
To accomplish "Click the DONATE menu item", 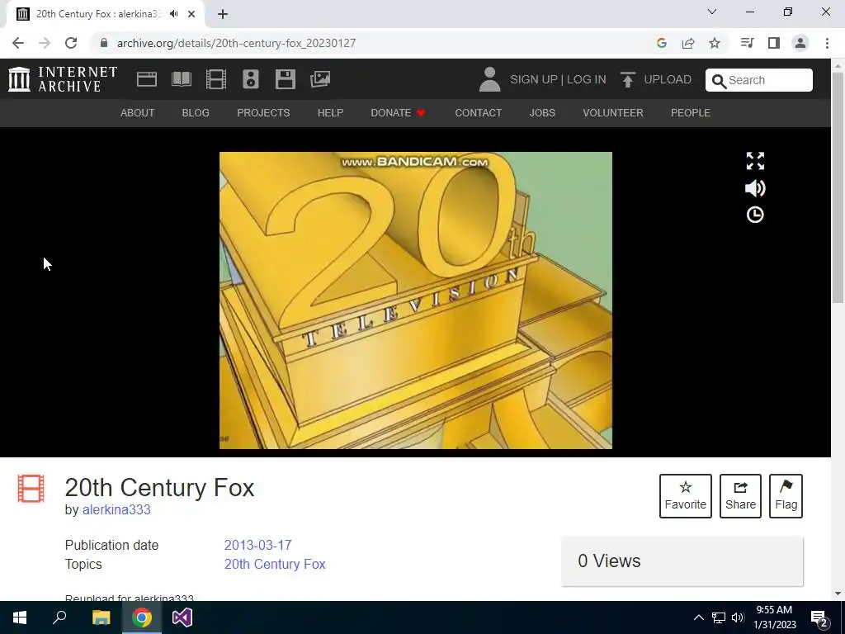I will click(399, 112).
